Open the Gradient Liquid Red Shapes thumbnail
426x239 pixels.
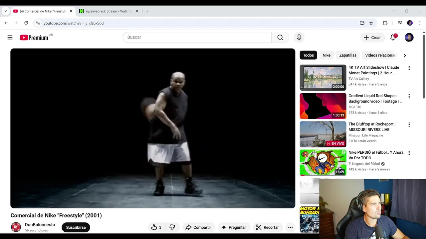[x=323, y=106]
